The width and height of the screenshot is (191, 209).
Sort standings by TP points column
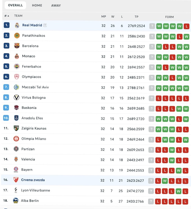pos(137,17)
